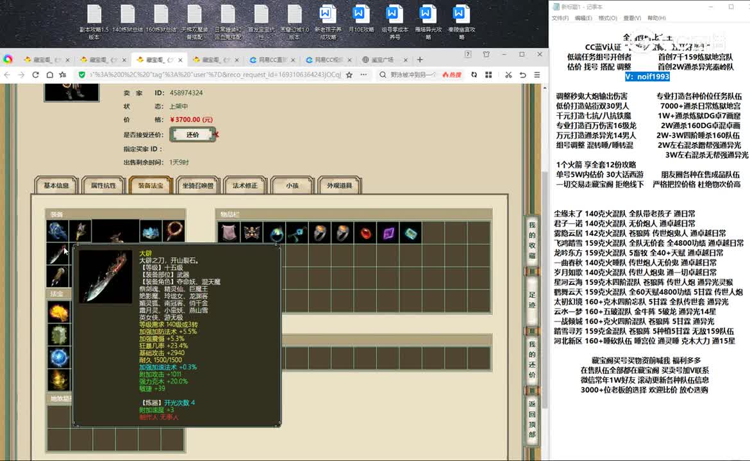Screen dimensions: 750x461
Task: Open 我的收藏 in right sidebar
Action: [532, 240]
